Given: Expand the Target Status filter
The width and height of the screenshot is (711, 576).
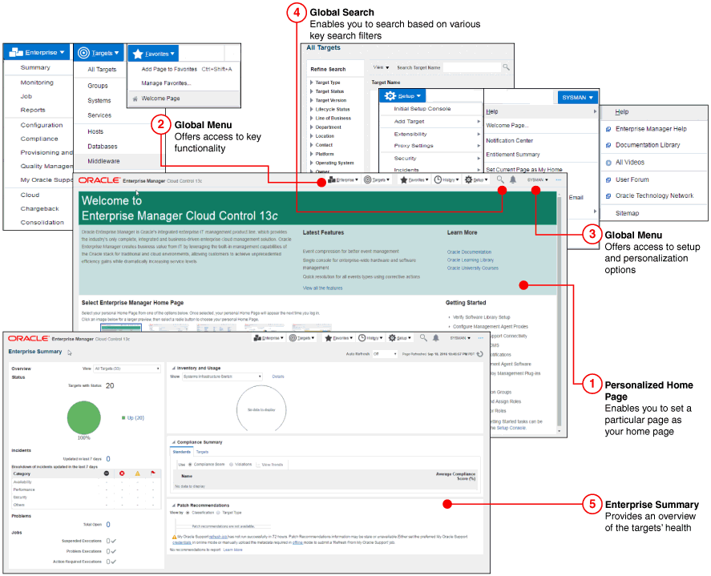Looking at the screenshot, I should click(312, 91).
